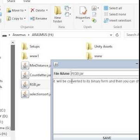The height and width of the screenshot is (140, 140).
Task: Click the Edit icon in Open group
Action: pos(94,14)
